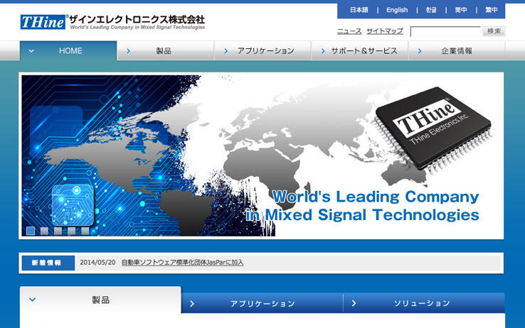
Task: Click the chevron arrow beside top 製品
Action: coord(128,51)
